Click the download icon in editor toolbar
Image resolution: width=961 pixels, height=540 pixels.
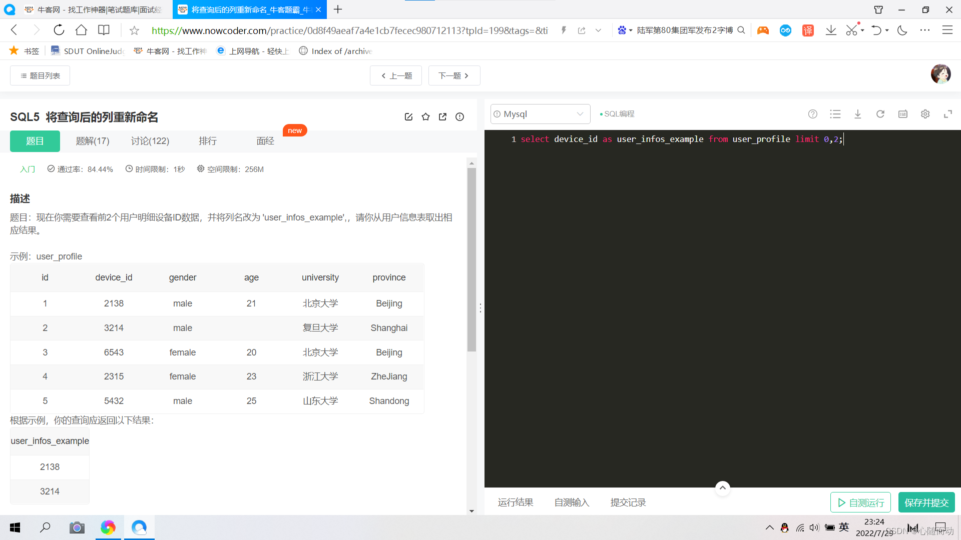pyautogui.click(x=857, y=114)
